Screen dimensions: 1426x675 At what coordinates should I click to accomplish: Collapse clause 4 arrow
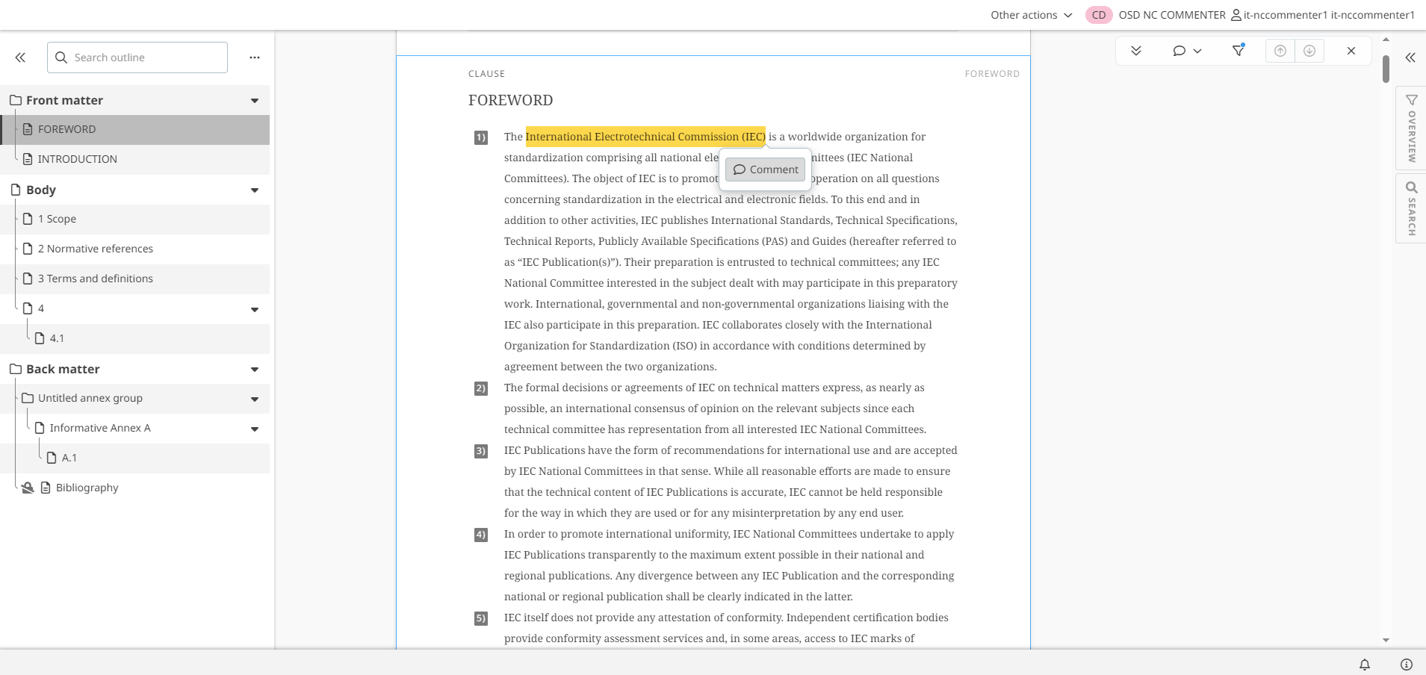[x=255, y=310]
